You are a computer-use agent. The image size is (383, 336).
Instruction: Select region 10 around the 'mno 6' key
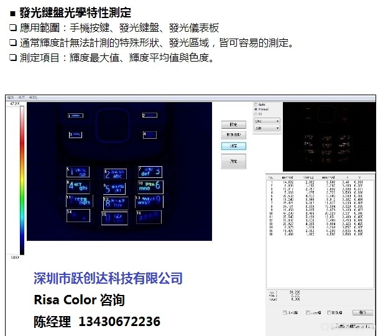pos(150,187)
